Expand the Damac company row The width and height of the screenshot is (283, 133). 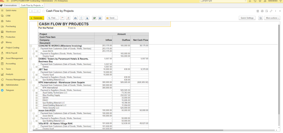(36, 67)
